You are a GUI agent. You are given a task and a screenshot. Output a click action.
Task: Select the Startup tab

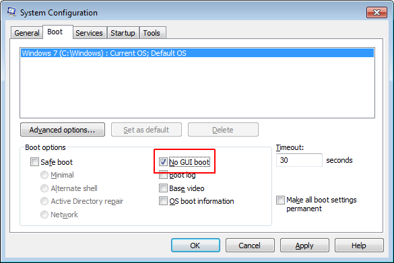pos(123,33)
